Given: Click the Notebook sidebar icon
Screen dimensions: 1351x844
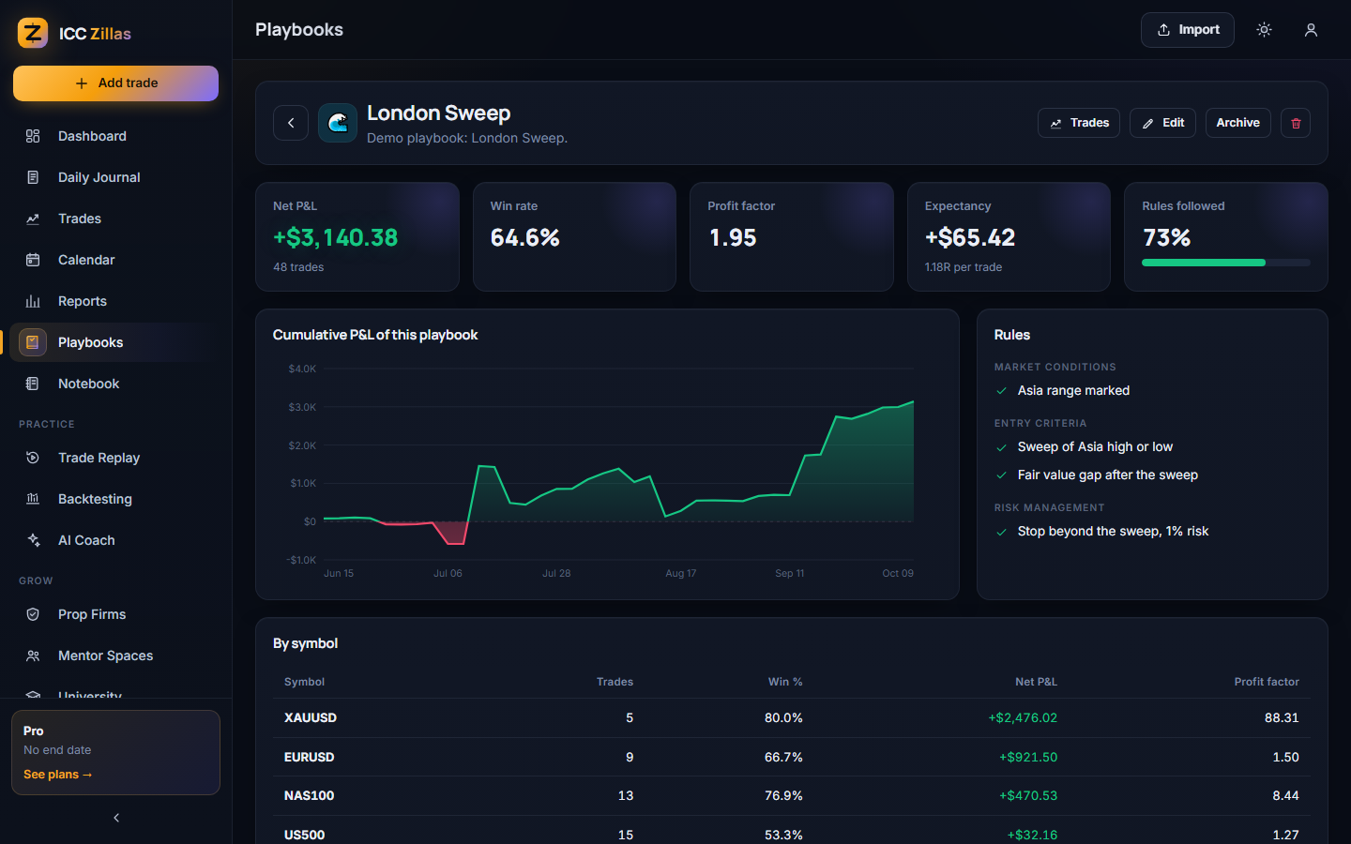Looking at the screenshot, I should point(33,384).
